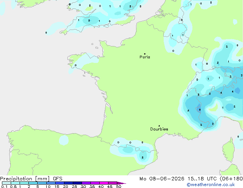This screenshot has width=243, height=188.
Task: Click the legend label '0.1'
Action: pos(4,186)
